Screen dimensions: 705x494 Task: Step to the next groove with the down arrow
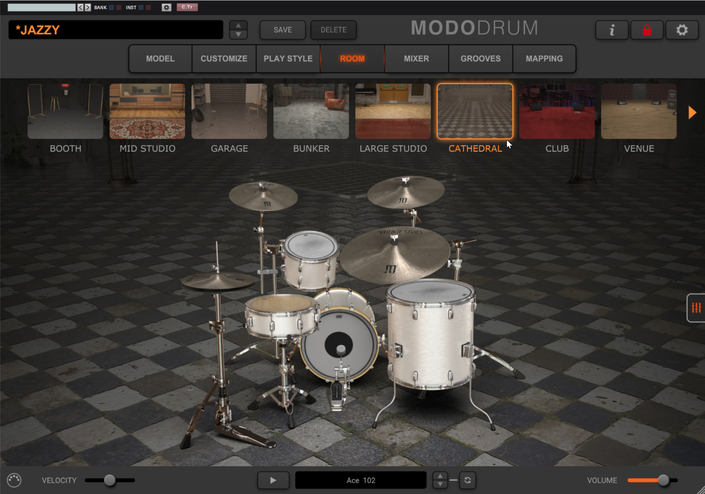click(x=440, y=484)
